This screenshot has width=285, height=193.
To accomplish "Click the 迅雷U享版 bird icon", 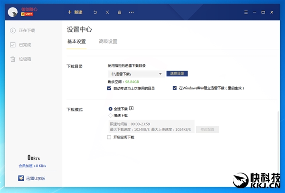I will click(21, 178).
